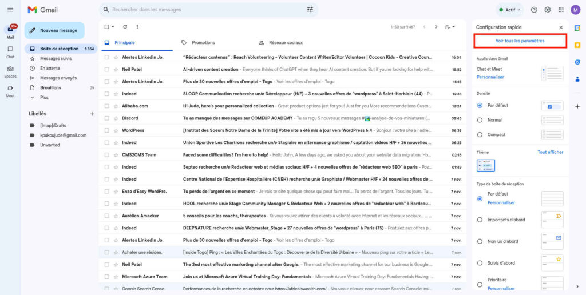The height and width of the screenshot is (295, 586).
Task: Click the Settings gear icon
Action: tap(548, 10)
